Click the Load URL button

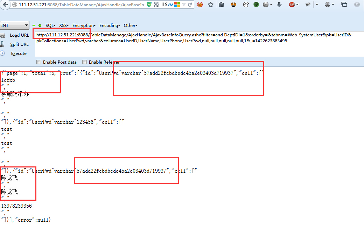click(20, 35)
